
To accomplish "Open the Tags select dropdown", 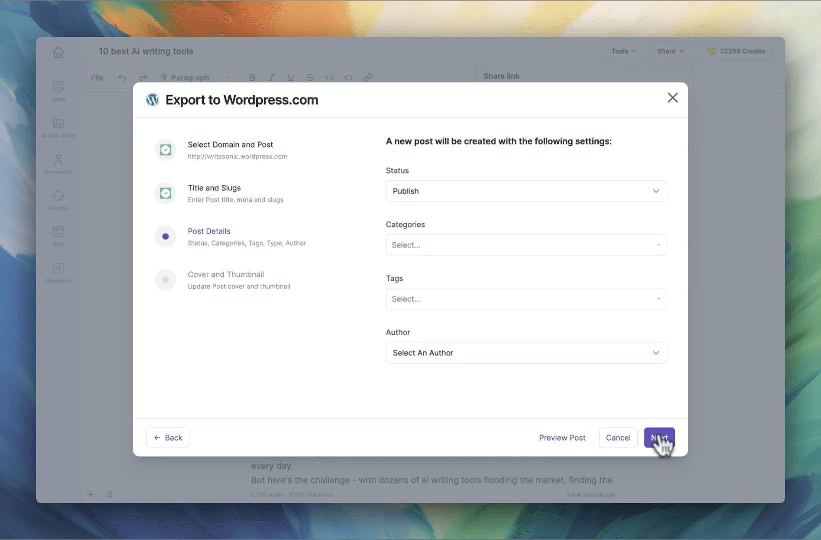I will pyautogui.click(x=526, y=299).
